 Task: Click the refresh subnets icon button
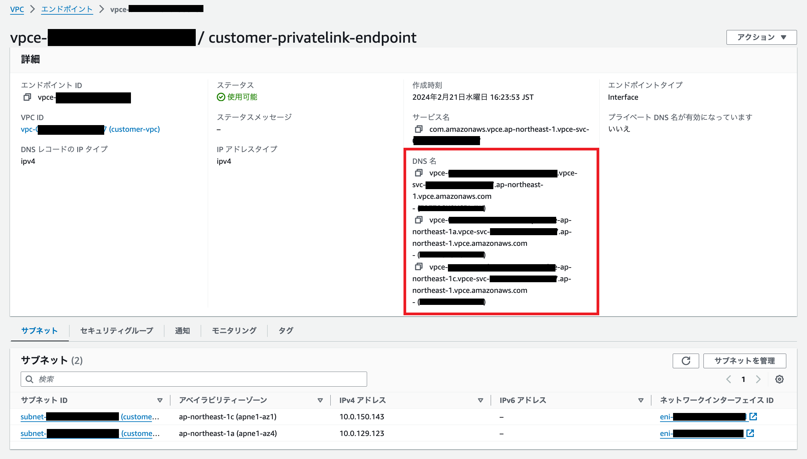coord(685,361)
